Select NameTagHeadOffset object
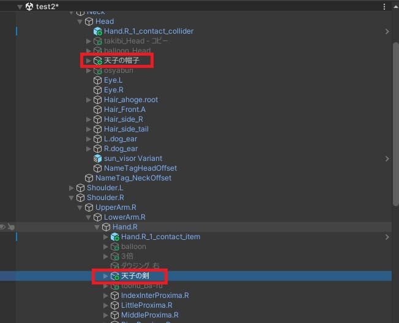The image size is (399, 323). pyautogui.click(x=140, y=168)
